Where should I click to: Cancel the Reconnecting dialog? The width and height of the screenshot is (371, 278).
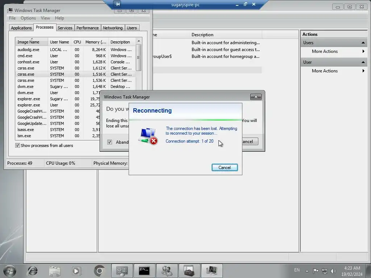[x=225, y=168]
